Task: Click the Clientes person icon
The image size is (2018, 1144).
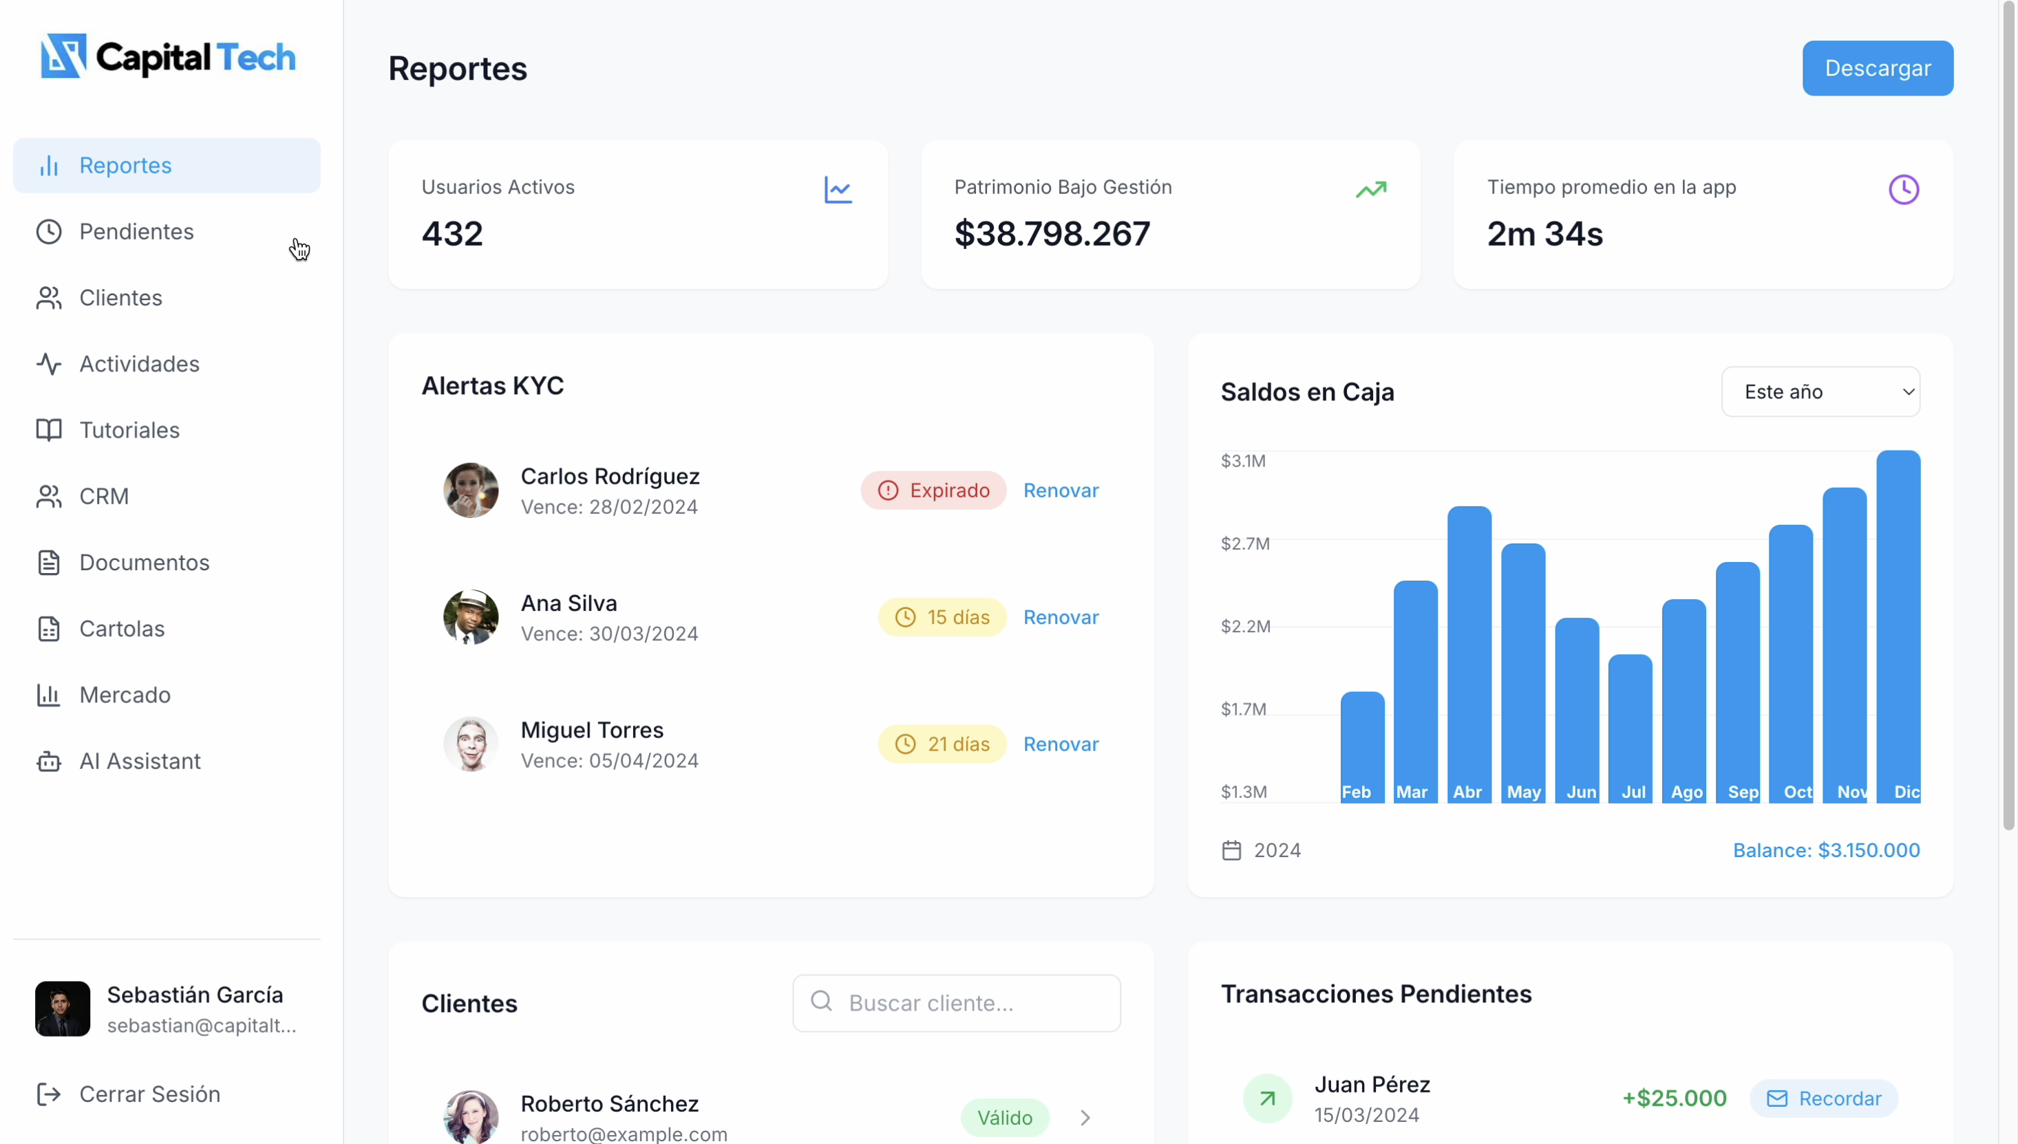Action: pos(48,298)
